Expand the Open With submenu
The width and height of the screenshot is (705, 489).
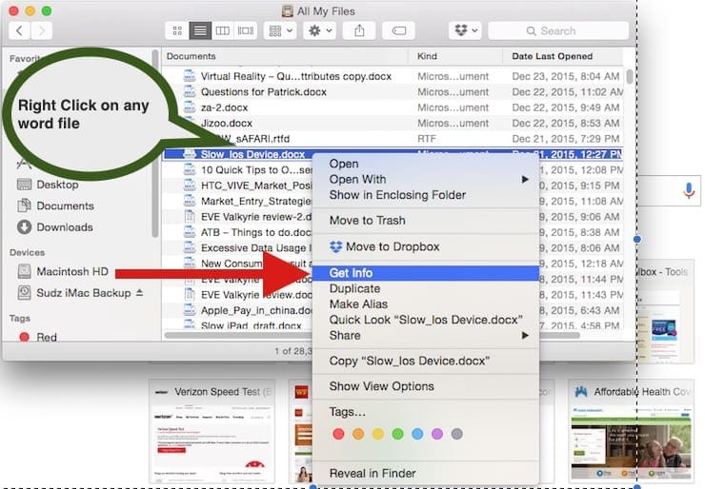425,180
